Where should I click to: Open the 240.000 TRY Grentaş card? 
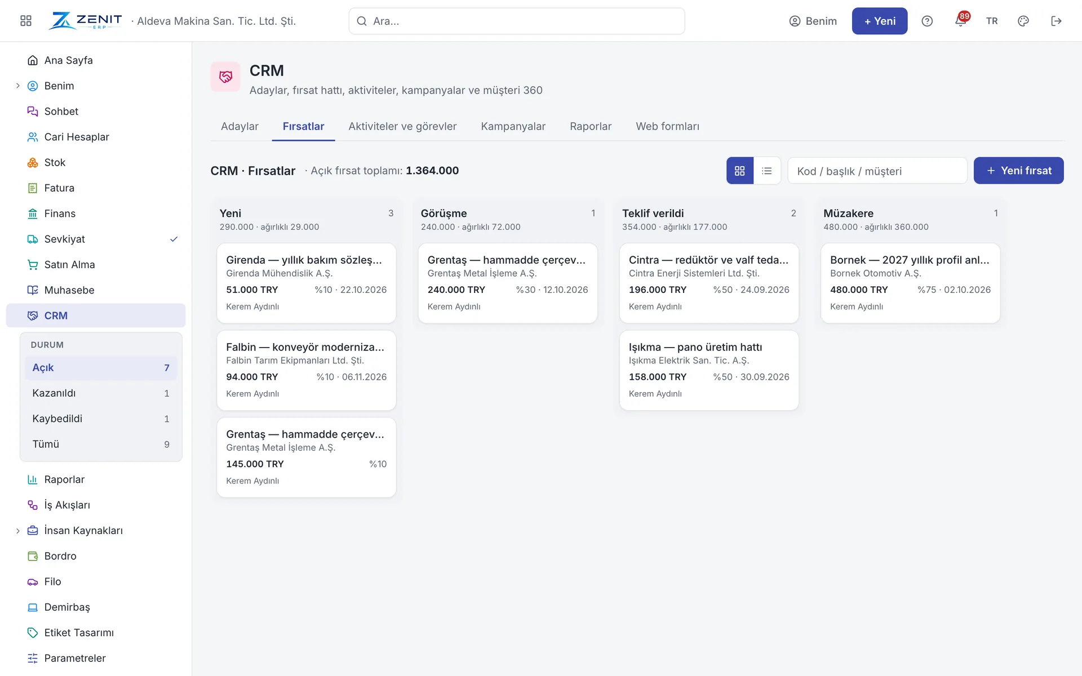click(x=508, y=283)
